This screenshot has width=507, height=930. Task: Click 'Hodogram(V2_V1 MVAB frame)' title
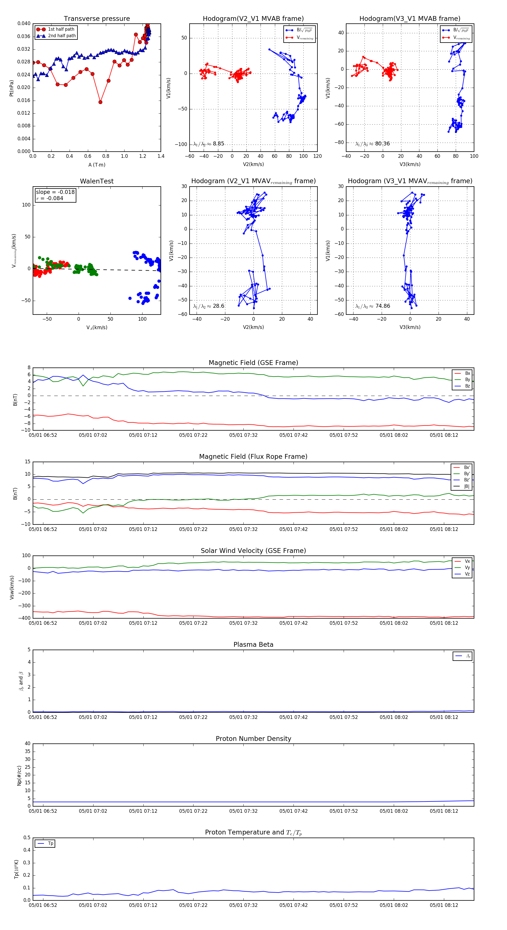click(253, 18)
